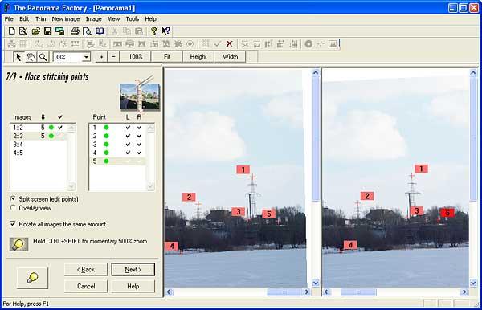Click the gray checkmark toolbar icon
The image size is (482, 310).
pos(218,44)
